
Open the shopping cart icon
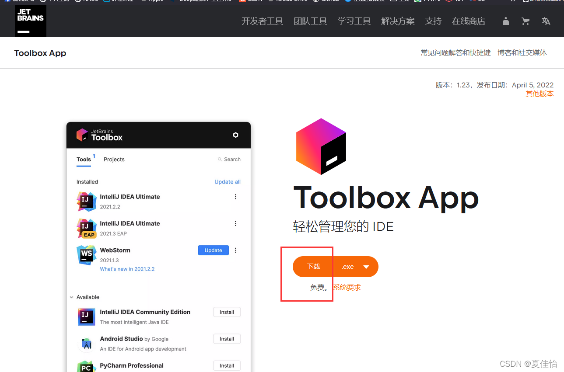point(525,21)
